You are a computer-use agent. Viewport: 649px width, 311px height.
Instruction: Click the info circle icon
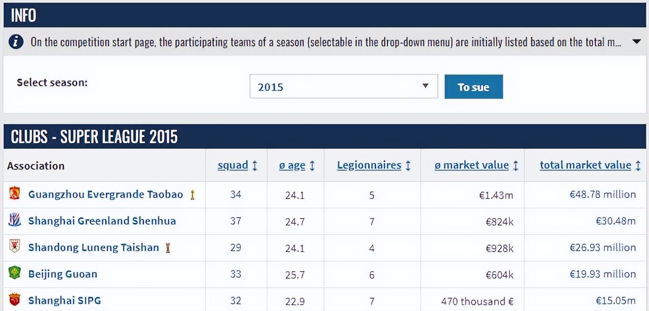click(x=16, y=42)
